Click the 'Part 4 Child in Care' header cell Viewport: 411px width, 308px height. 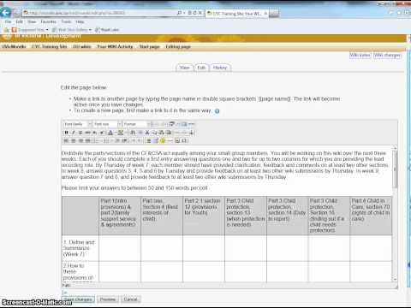coord(371,216)
